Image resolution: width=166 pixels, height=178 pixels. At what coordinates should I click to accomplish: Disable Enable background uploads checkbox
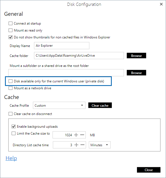14,127
